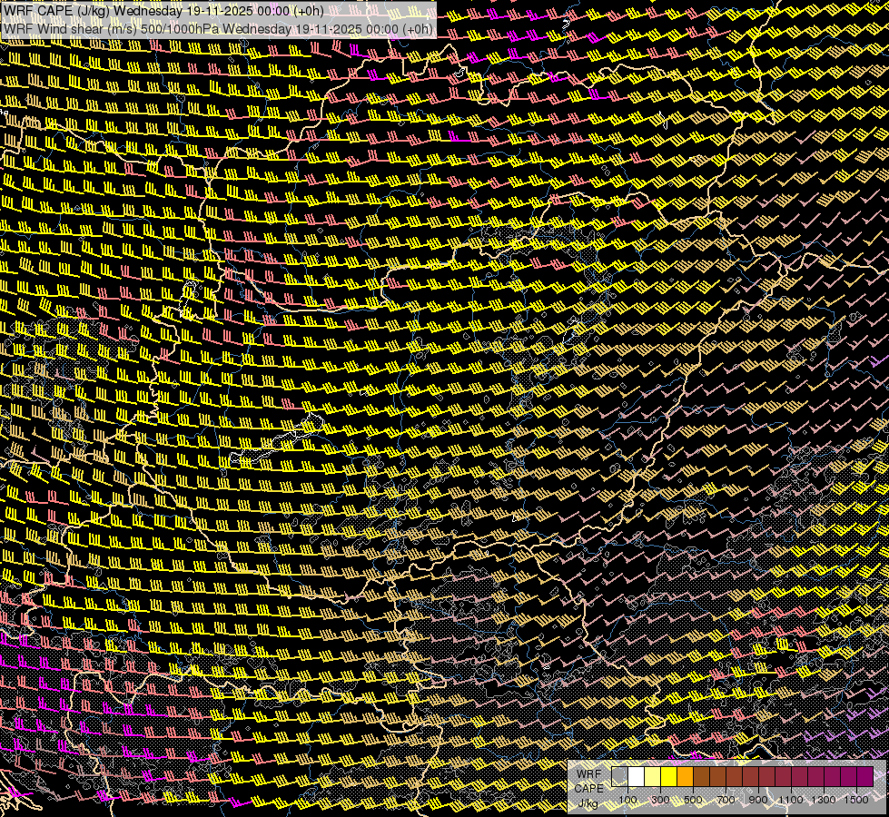
Task: Click the WRF label in the legend
Action: click(589, 774)
